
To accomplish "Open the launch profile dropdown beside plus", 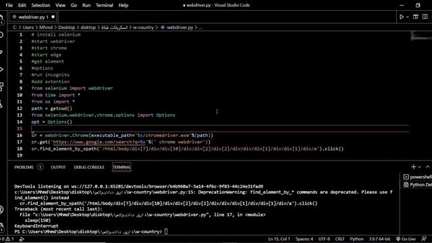I will coord(420,167).
